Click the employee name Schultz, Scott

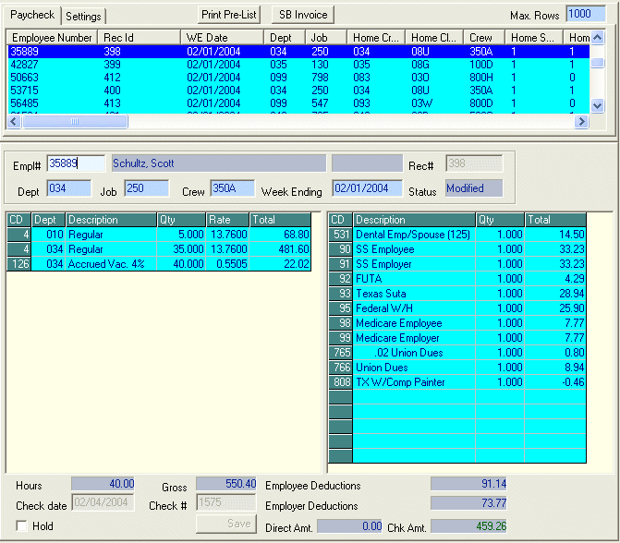click(x=219, y=163)
